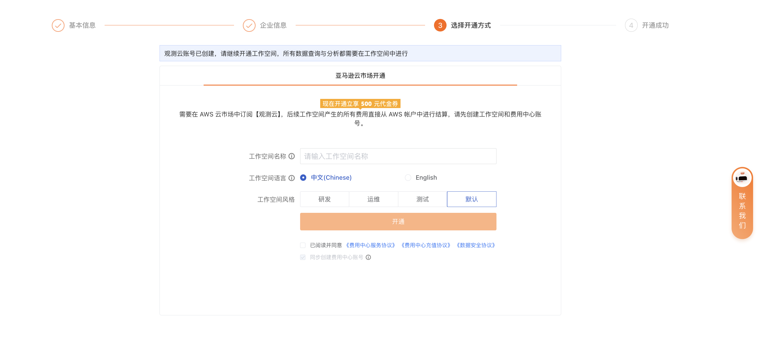Image resolution: width=762 pixels, height=351 pixels.
Task: Focus the 工作空间名称 input field
Action: (x=398, y=156)
